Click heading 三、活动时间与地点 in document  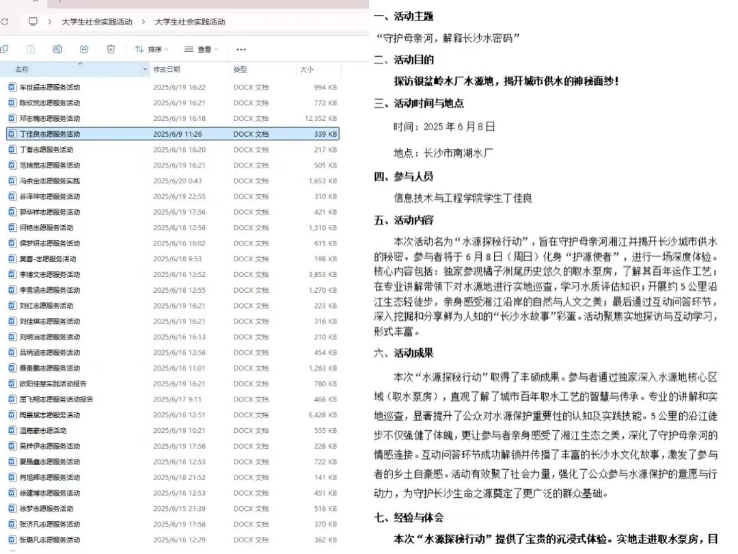(x=418, y=103)
